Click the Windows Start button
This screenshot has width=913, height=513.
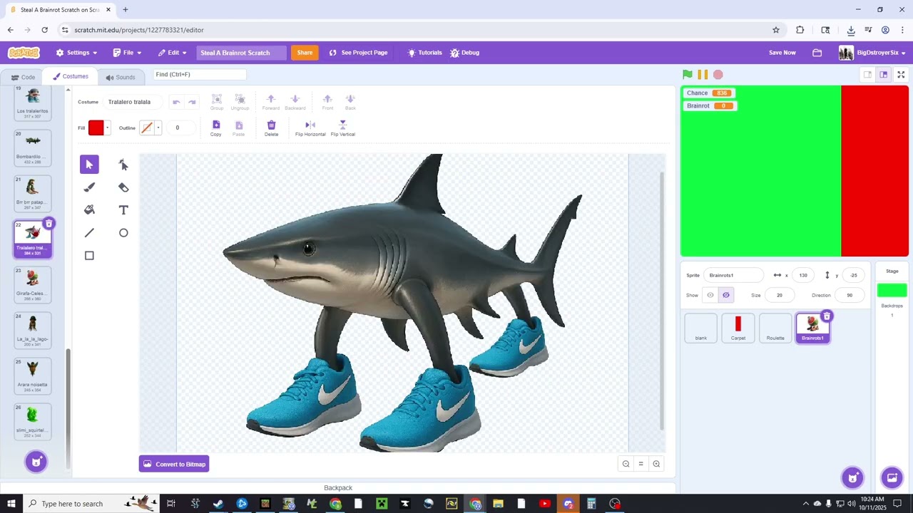tap(11, 504)
